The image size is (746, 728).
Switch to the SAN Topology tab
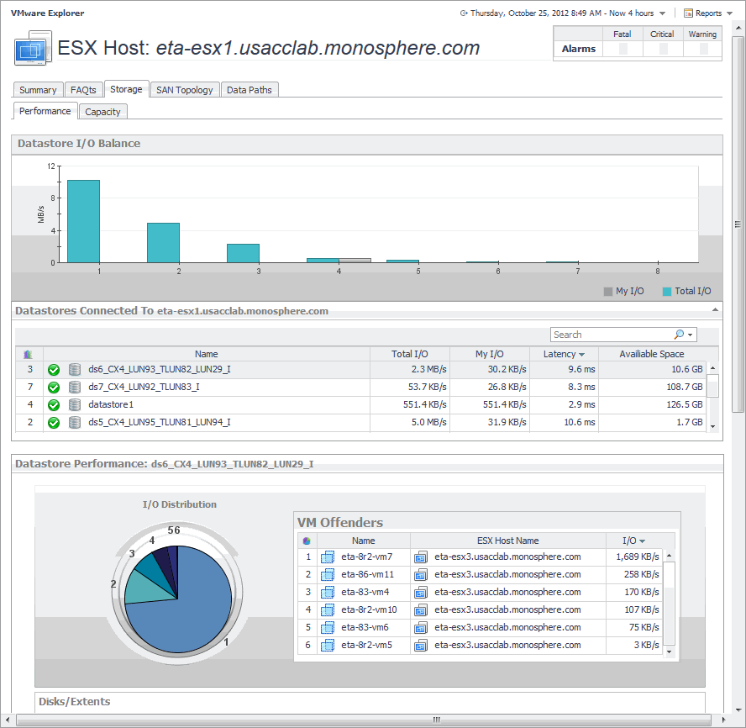[185, 90]
